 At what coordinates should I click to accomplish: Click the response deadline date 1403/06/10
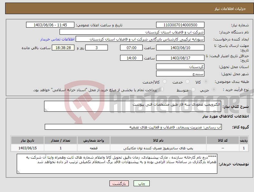point(180,48)
